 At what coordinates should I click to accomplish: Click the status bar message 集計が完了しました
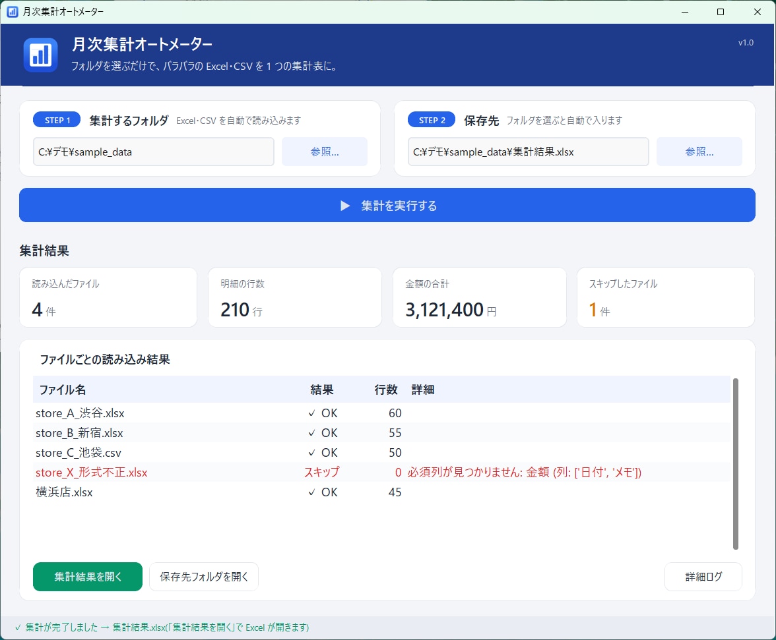point(161,627)
